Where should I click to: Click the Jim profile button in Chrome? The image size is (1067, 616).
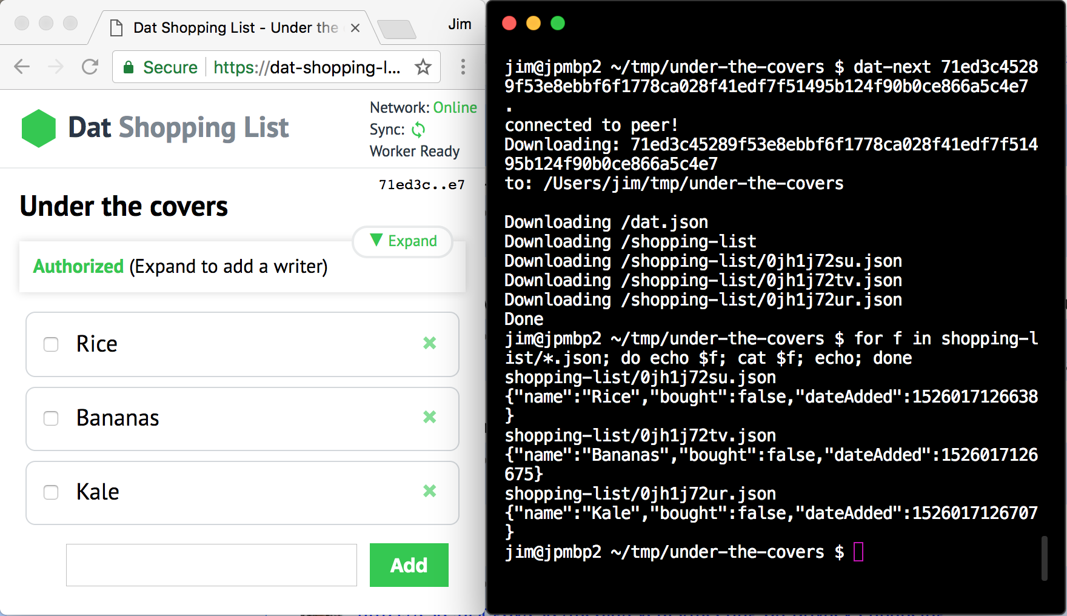pyautogui.click(x=460, y=24)
